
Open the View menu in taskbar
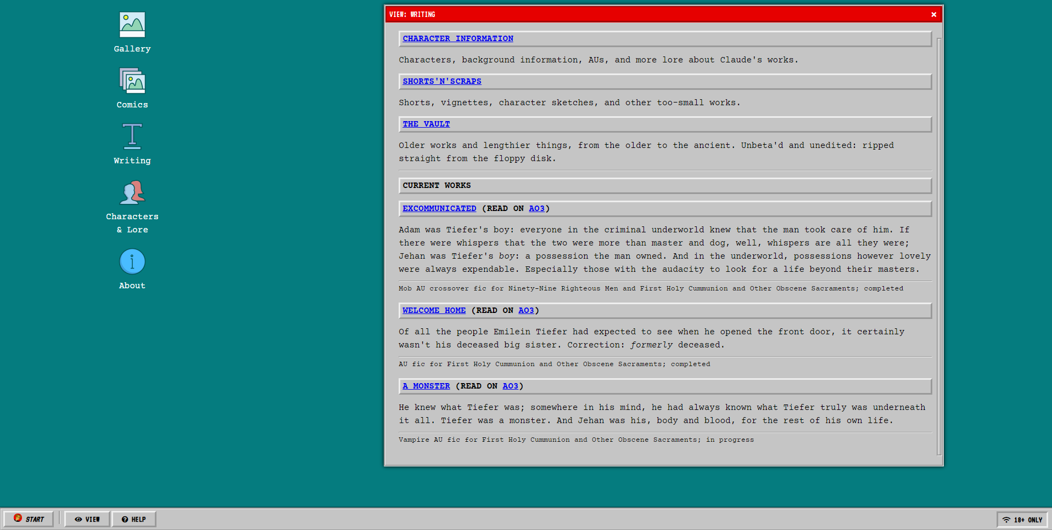[x=87, y=519]
